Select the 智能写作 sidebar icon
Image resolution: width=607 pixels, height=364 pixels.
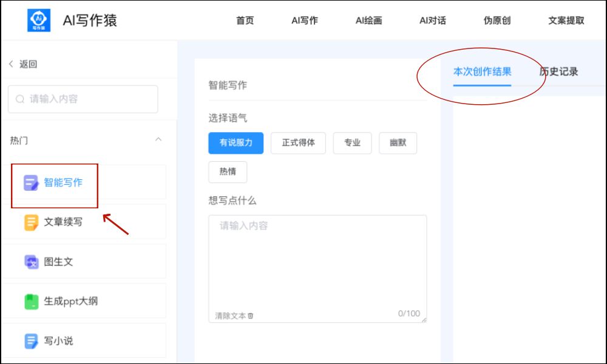point(31,182)
